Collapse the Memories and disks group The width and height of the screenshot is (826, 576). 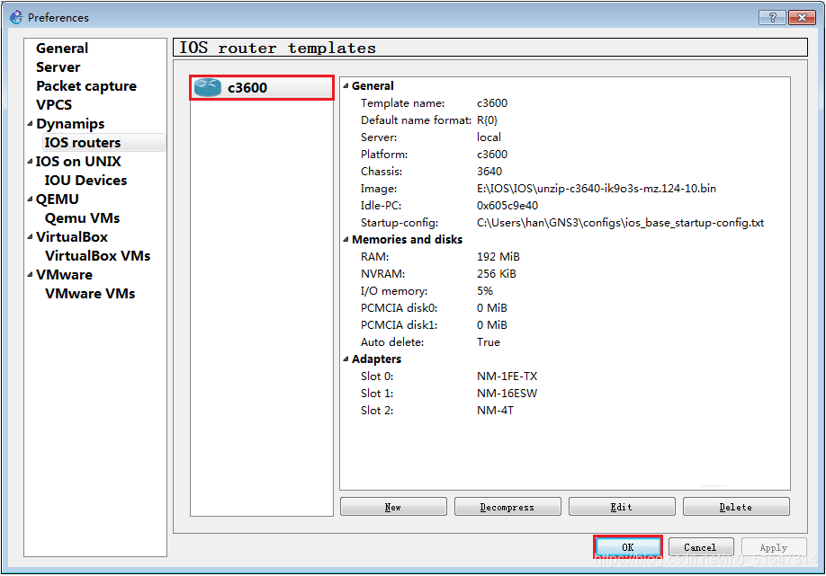point(346,240)
